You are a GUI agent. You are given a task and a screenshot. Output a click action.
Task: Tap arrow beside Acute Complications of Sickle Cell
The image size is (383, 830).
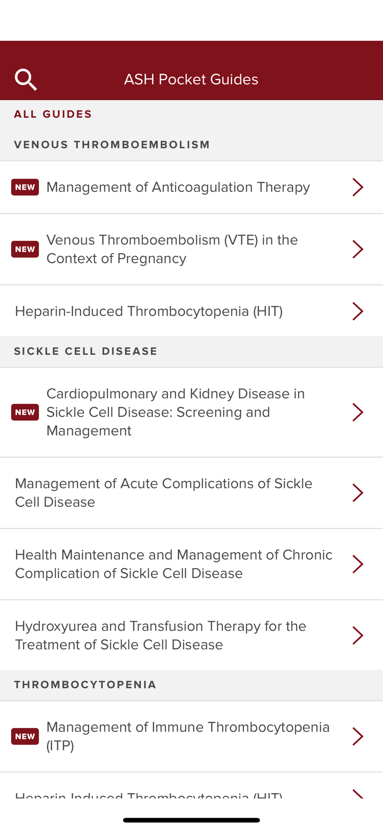[357, 493]
